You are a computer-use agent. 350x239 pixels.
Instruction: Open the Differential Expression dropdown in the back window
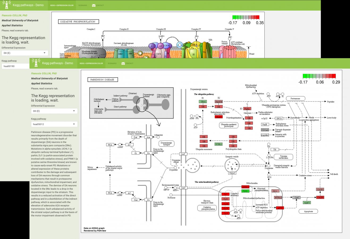[x=25, y=53]
